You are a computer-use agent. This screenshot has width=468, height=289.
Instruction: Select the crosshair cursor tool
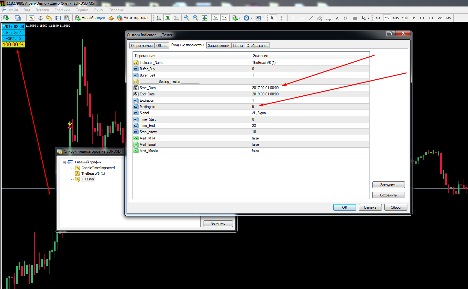(x=281, y=18)
